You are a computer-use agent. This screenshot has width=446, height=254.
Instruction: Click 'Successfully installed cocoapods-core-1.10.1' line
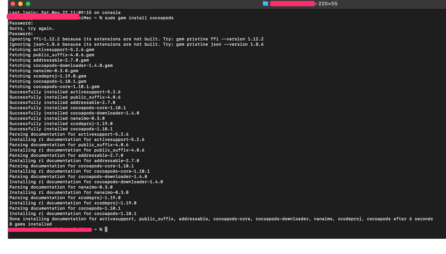click(x=68, y=108)
